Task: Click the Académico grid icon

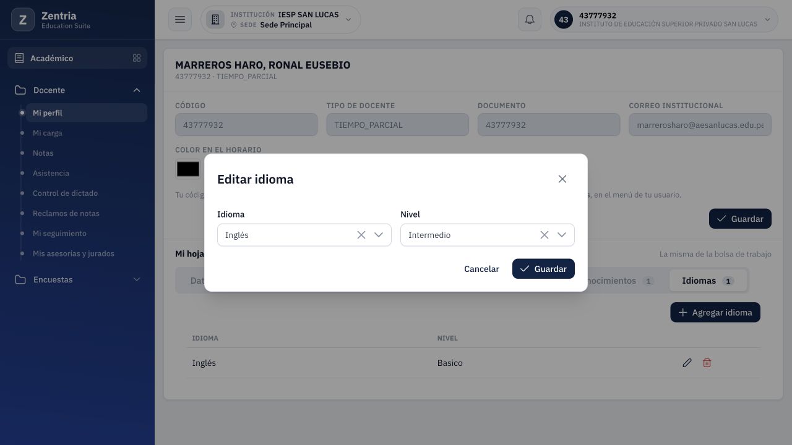Action: pos(137,58)
